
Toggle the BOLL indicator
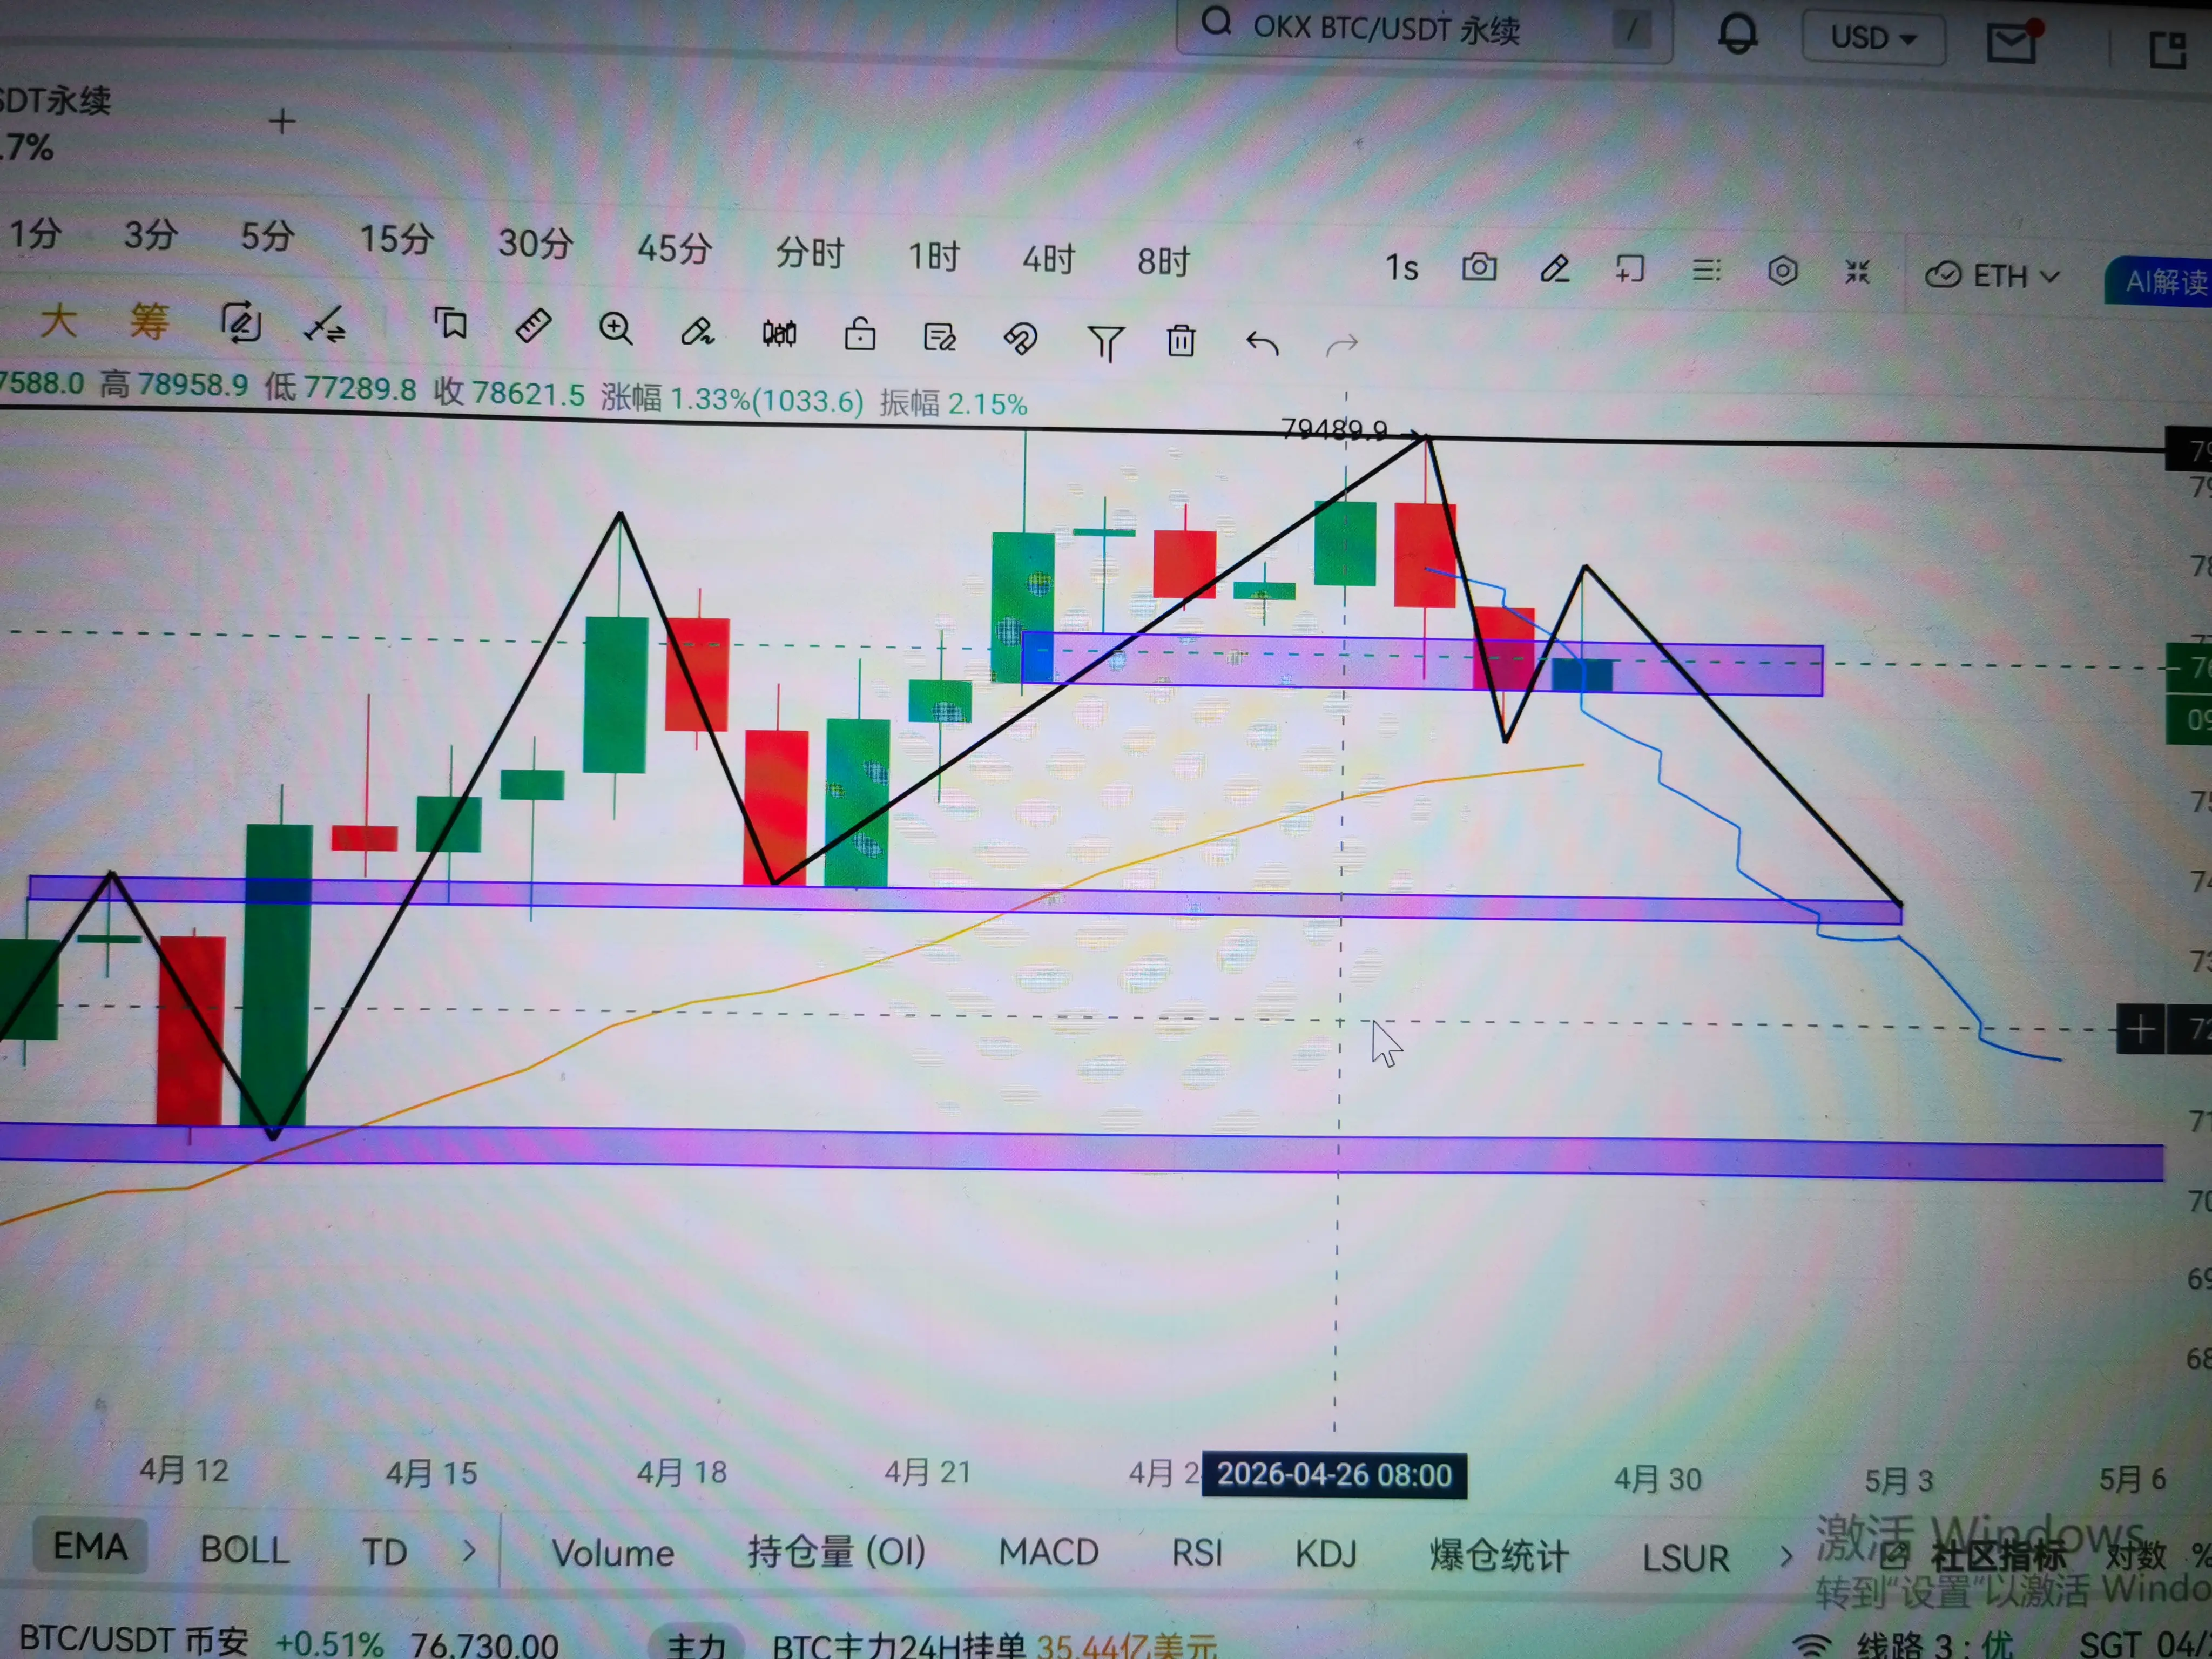coord(244,1549)
